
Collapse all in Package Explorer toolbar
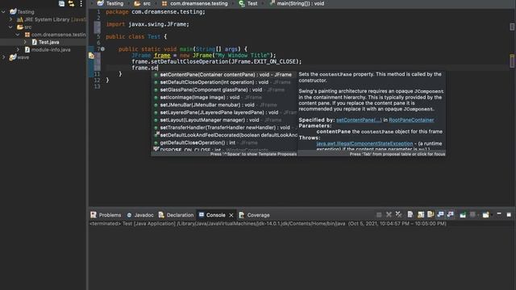(x=61, y=3)
